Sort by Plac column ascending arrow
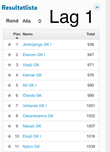 tap(17, 38)
